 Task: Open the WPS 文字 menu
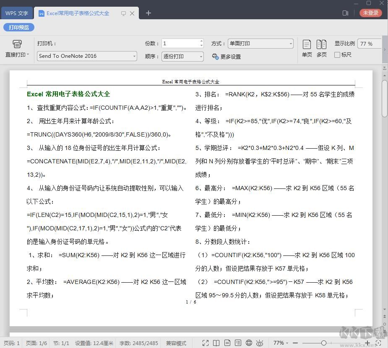[17, 13]
